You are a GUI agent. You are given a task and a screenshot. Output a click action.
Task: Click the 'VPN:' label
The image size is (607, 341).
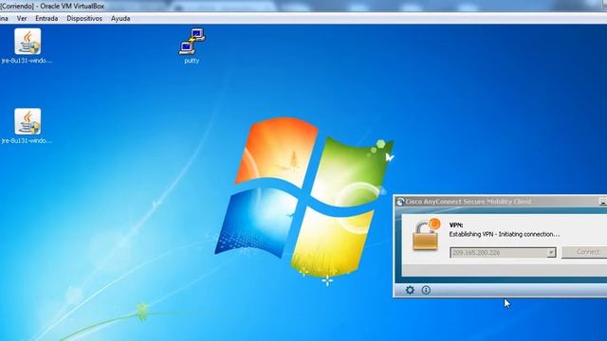[456, 225]
